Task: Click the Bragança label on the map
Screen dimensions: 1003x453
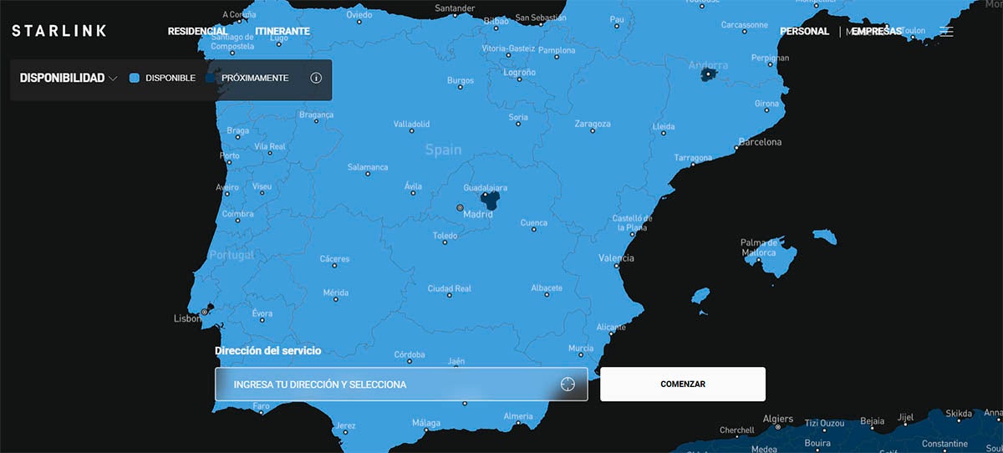Action: (316, 115)
